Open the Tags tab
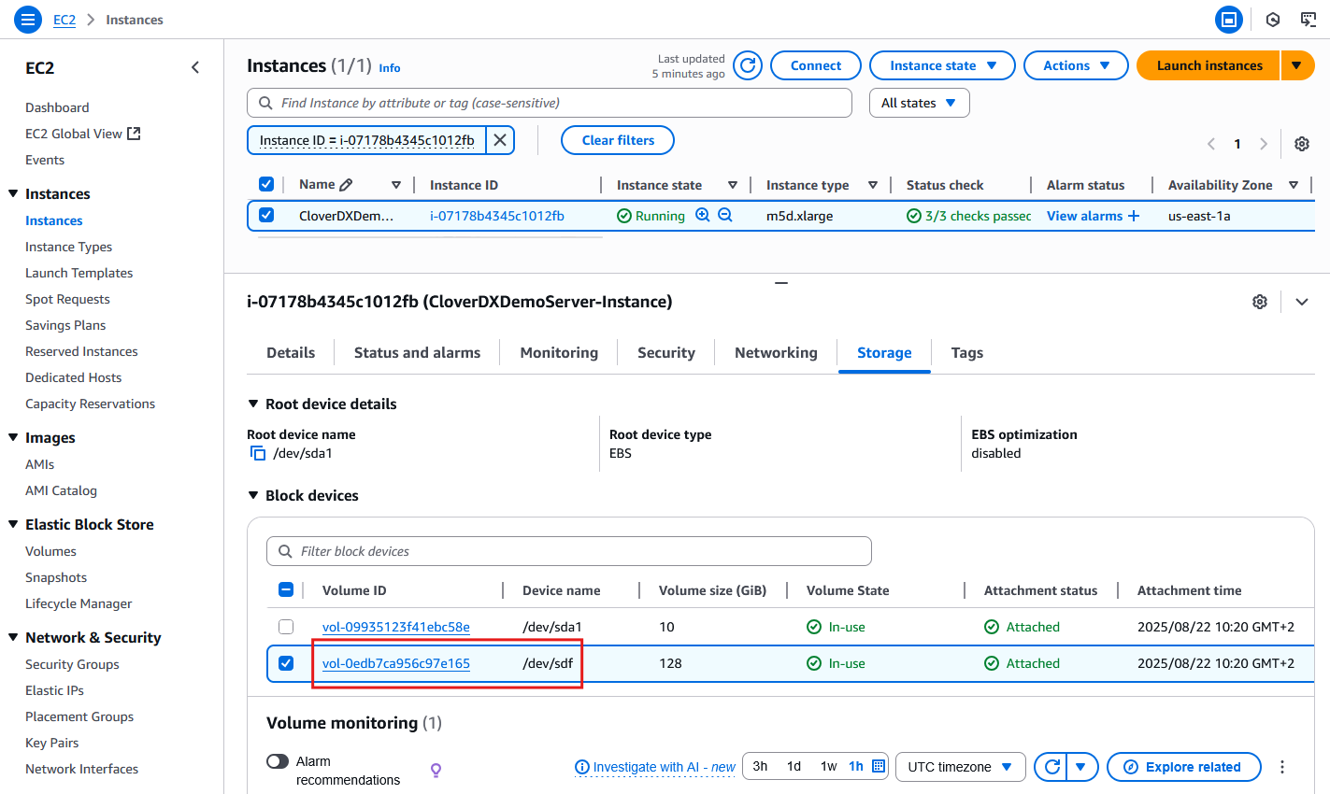Screen dimensions: 1330x794 [x=966, y=352]
